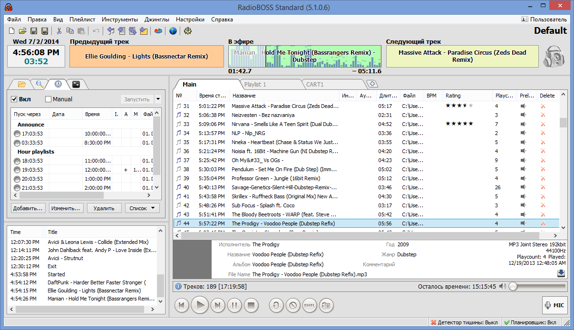This screenshot has height=330, width=574.
Task: Click the Добавить... button
Action: tap(28, 208)
